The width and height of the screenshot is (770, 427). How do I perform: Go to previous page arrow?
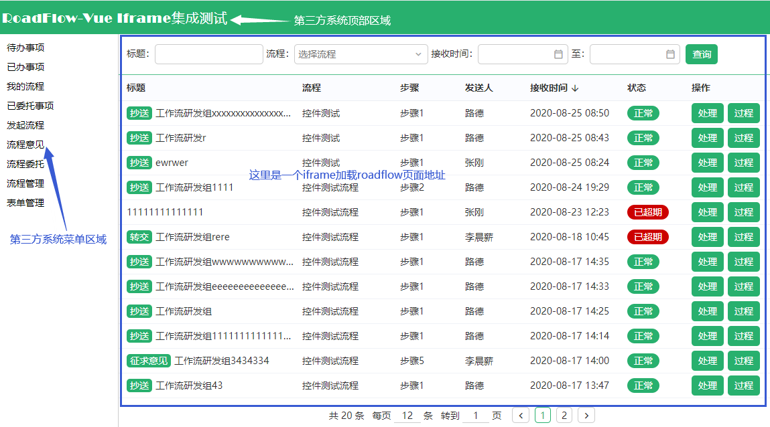tap(521, 416)
